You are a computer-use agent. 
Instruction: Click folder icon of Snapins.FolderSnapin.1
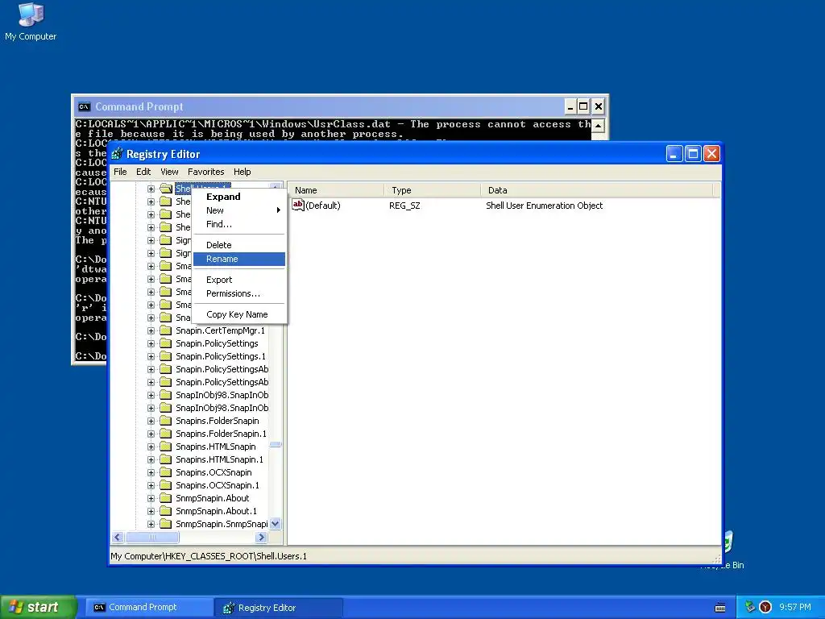(166, 434)
